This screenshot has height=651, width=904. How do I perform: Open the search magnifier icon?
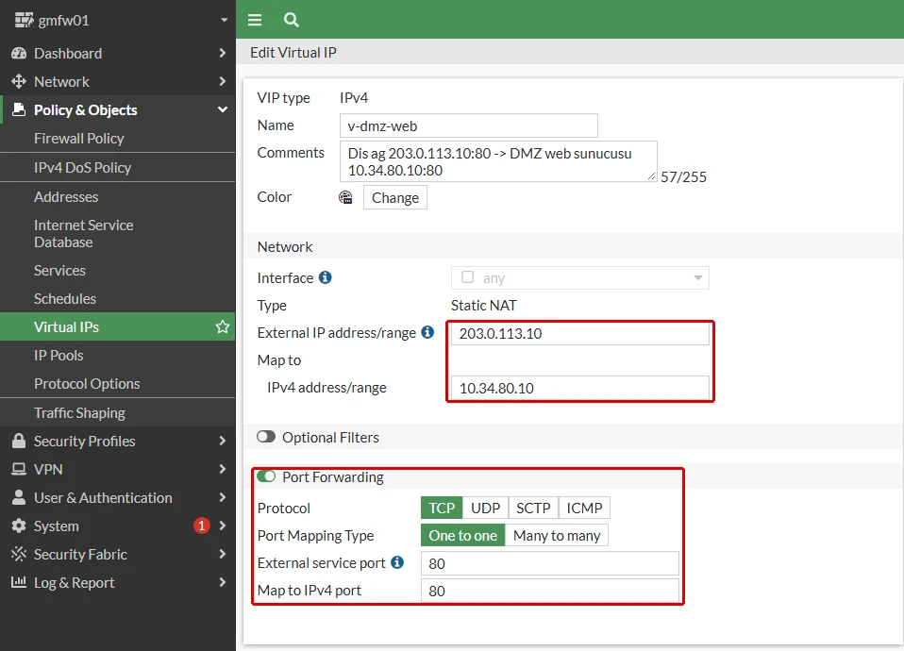tap(292, 20)
